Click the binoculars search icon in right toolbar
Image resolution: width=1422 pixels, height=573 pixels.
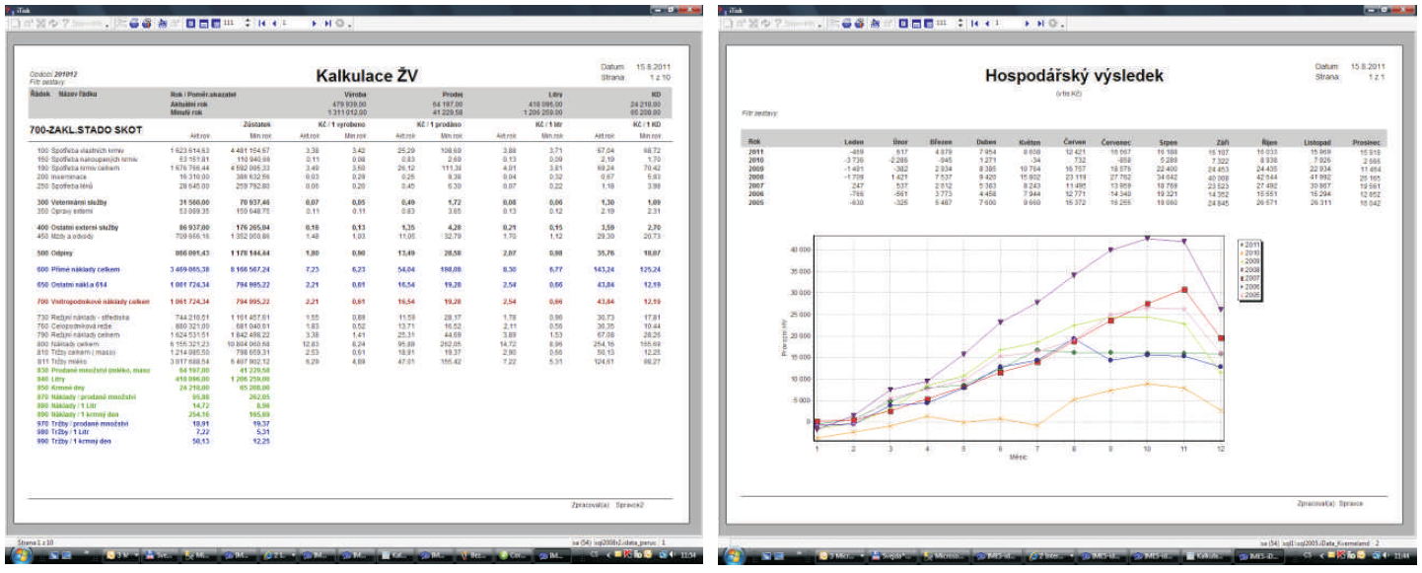coord(874,22)
